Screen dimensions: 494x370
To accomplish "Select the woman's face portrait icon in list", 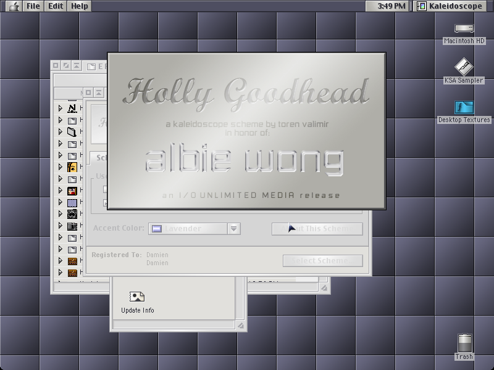I will click(x=72, y=166).
